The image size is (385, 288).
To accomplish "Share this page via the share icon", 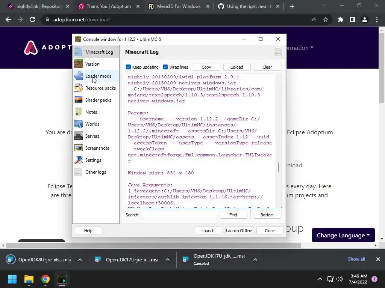I will pyautogui.click(x=314, y=19).
